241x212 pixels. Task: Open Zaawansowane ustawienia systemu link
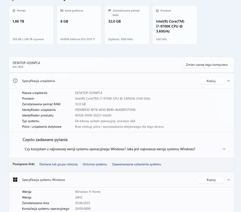pos(136,164)
